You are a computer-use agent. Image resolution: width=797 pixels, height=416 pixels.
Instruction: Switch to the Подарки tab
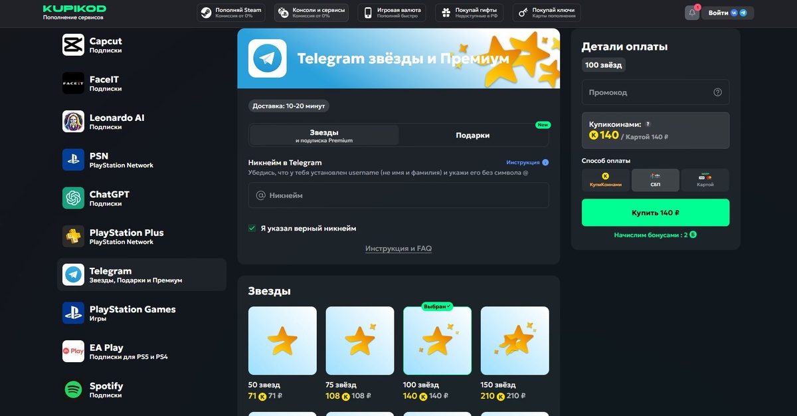pos(473,136)
